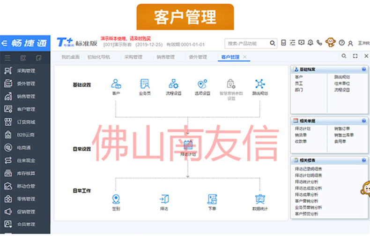Open 收款单 link in 相关单据
This screenshot has height=236, width=370.
pyautogui.click(x=301, y=141)
